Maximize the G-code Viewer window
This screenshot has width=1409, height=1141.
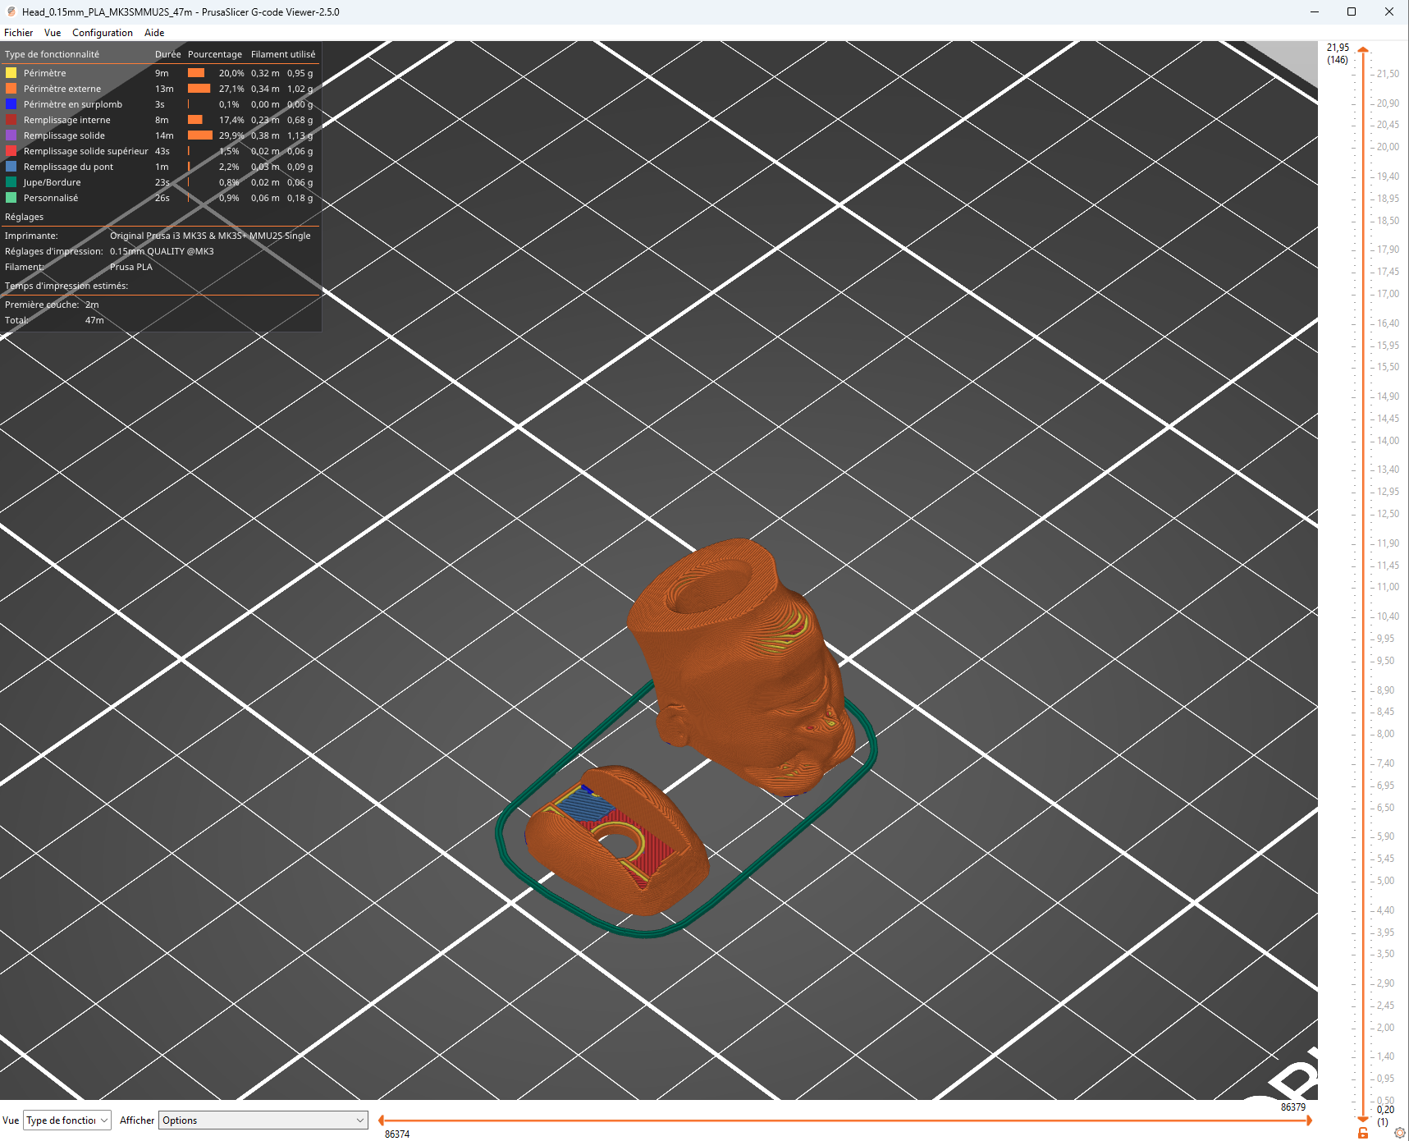tap(1352, 11)
